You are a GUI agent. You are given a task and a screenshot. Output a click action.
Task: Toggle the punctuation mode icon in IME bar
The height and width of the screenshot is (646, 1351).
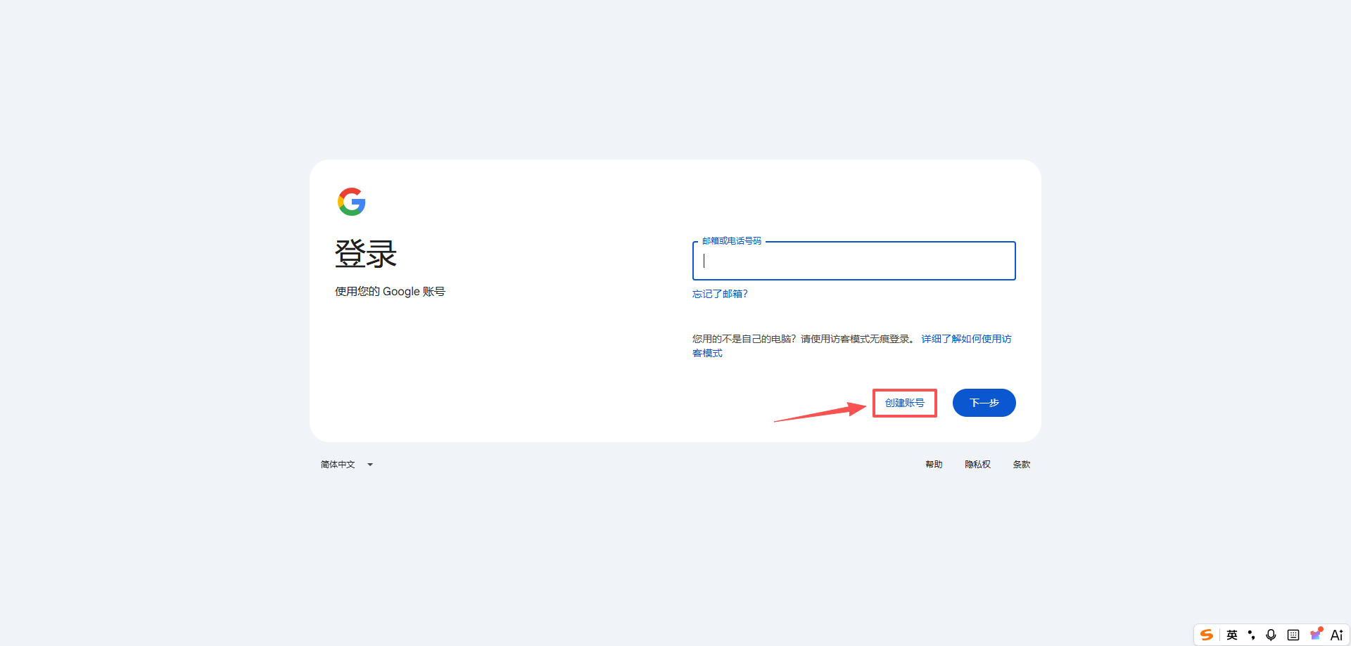pyautogui.click(x=1251, y=635)
